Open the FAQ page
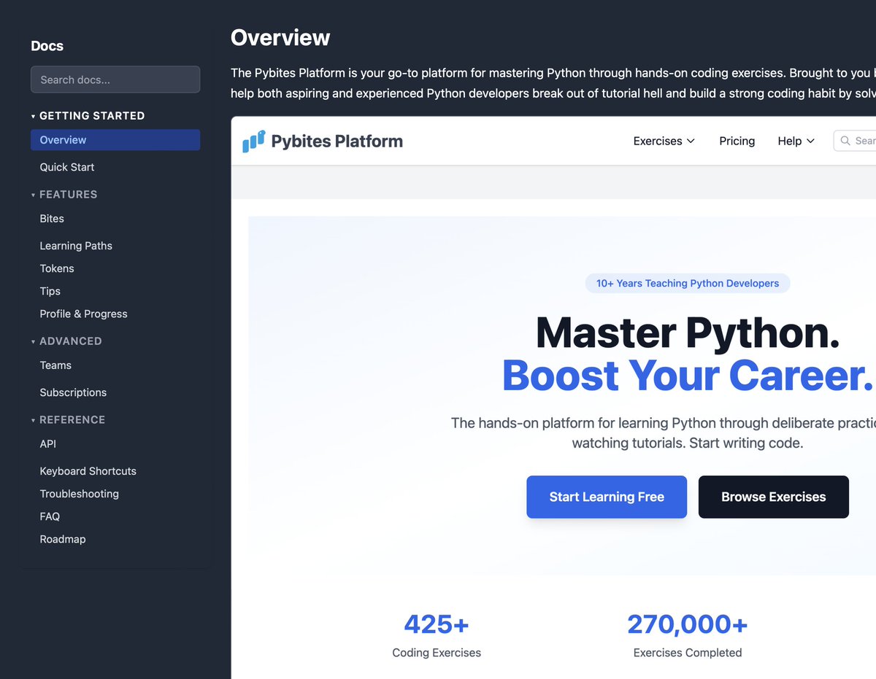 [50, 516]
